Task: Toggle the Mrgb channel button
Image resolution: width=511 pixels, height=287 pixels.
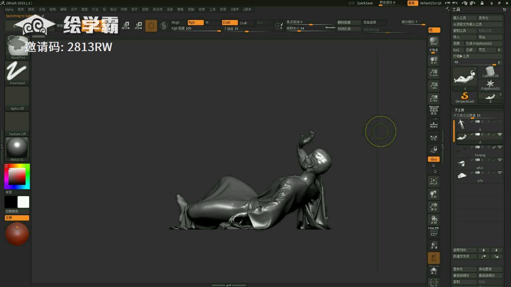Action: click(178, 23)
